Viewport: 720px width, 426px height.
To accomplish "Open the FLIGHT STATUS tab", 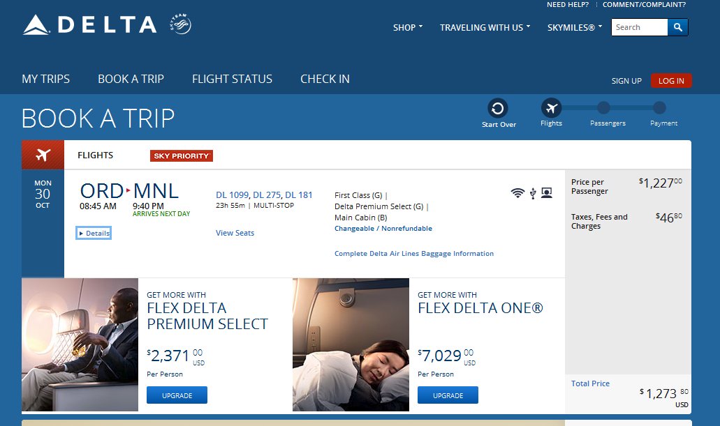I will 232,79.
